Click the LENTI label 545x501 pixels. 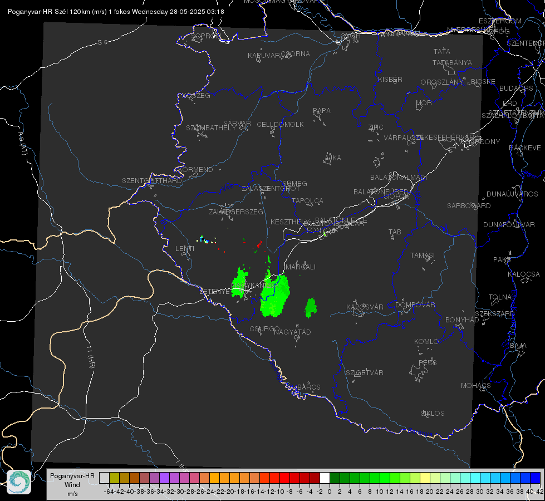pos(185,249)
